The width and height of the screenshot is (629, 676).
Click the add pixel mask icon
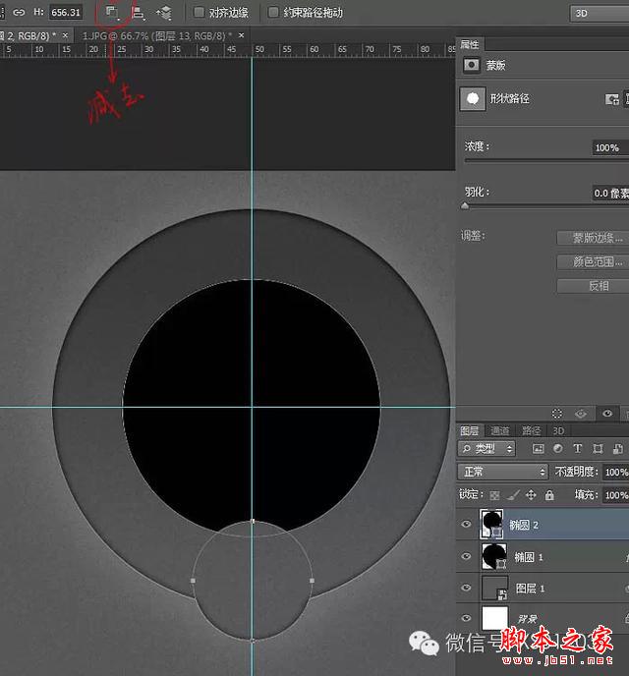point(611,99)
